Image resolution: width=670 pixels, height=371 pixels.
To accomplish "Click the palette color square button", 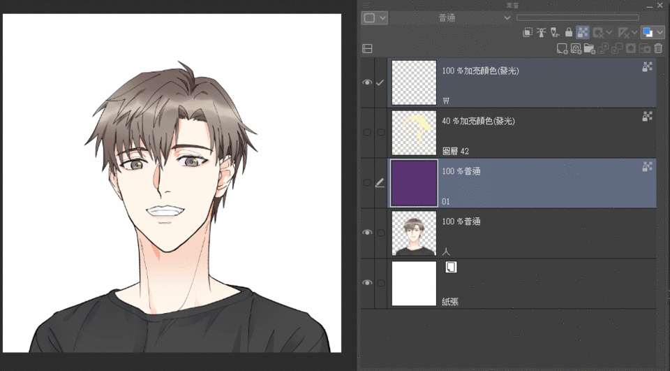I will click(370, 18).
